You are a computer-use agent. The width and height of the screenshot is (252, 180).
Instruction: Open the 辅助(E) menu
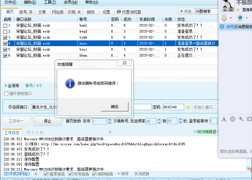click(x=30, y=2)
